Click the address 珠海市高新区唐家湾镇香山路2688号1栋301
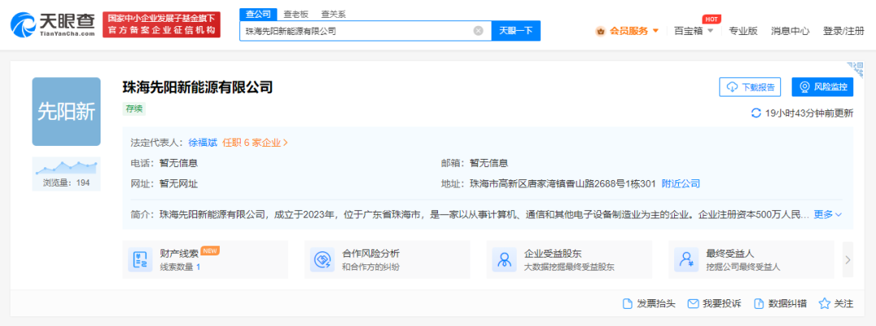Screen dimensions: 876x326 point(562,183)
